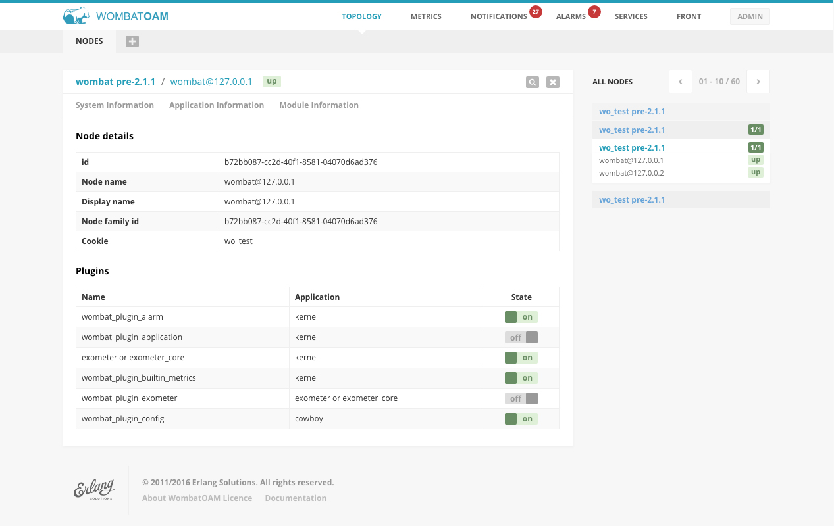
Task: Click the WOMBATOAM brand title
Action: pyautogui.click(x=132, y=16)
